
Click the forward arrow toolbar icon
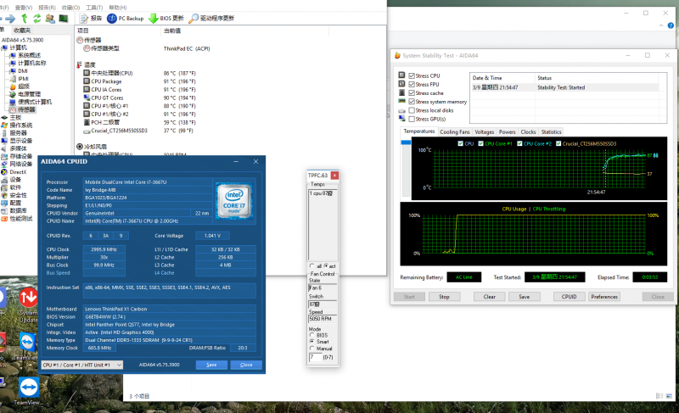point(10,18)
